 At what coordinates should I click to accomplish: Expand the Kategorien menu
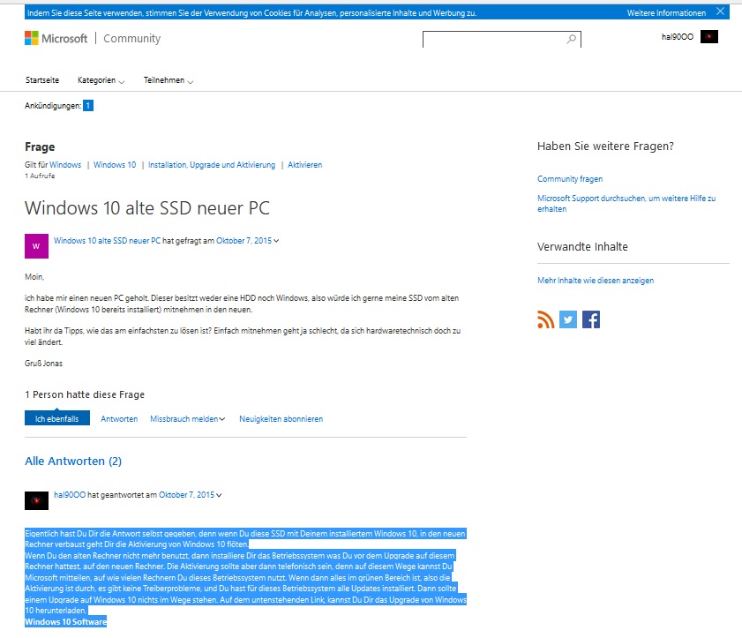coord(101,80)
